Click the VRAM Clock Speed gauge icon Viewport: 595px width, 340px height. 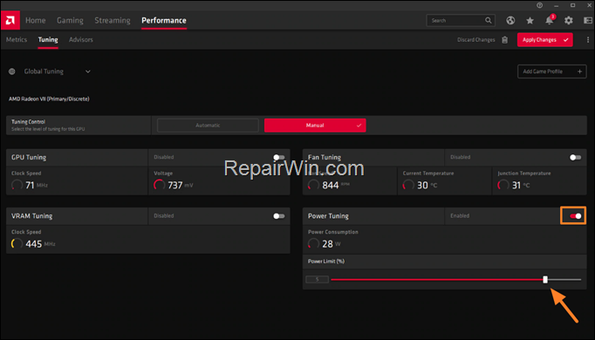click(17, 244)
